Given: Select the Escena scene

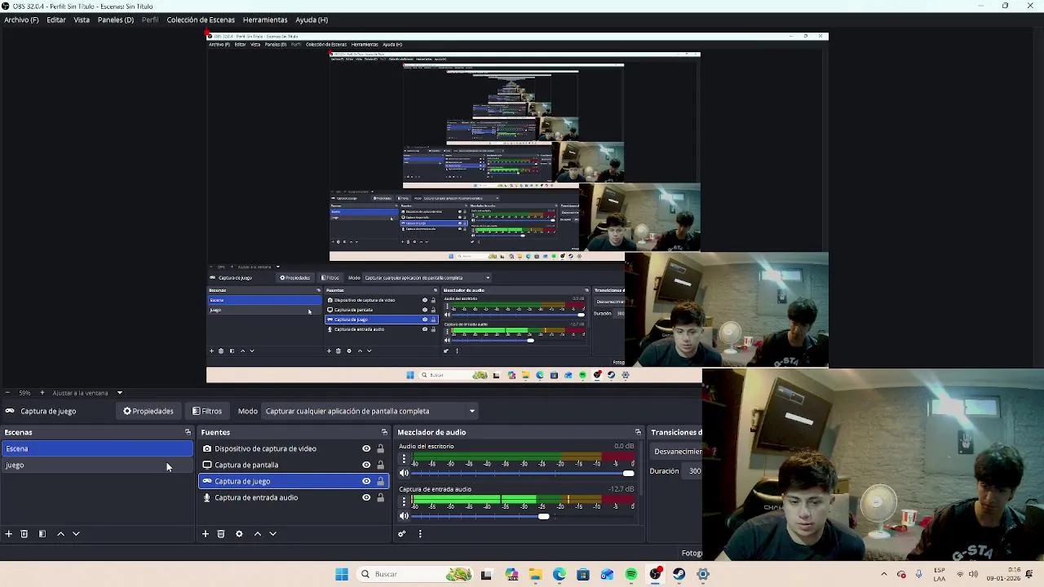Looking at the screenshot, I should (x=97, y=448).
